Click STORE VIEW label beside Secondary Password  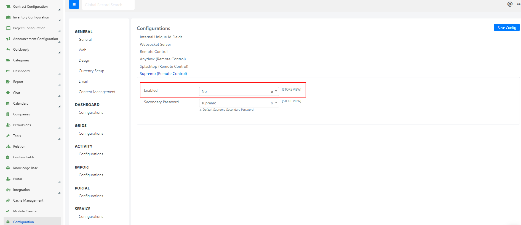click(292, 101)
